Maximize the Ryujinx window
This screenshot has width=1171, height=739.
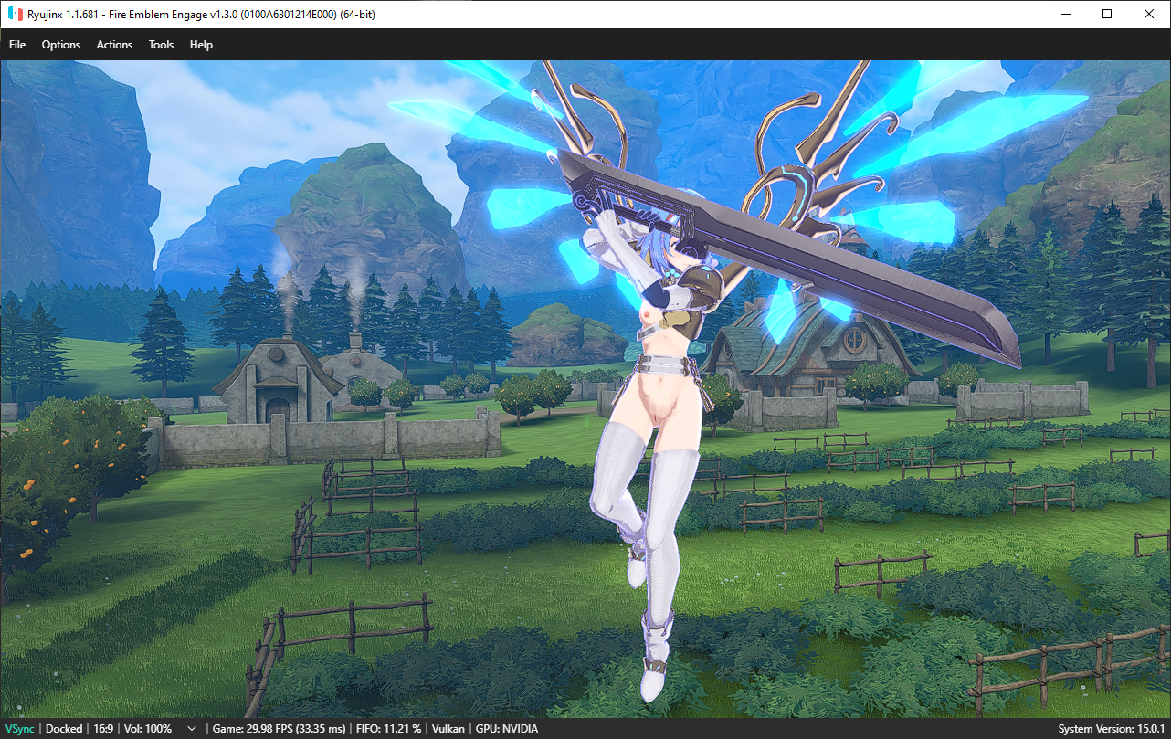[x=1107, y=15]
